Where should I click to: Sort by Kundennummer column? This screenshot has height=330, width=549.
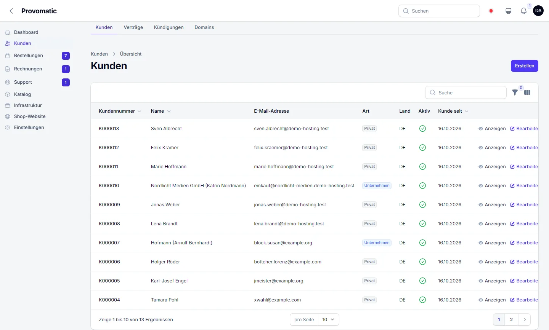coord(120,111)
